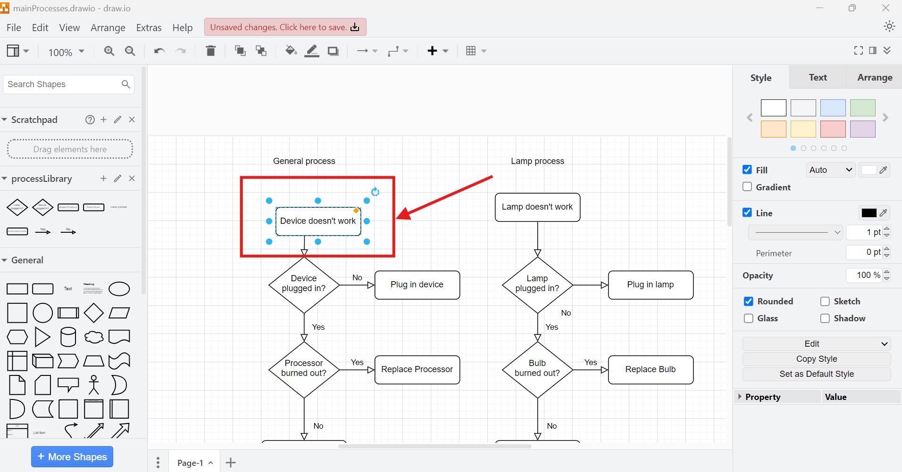Zoom in on the canvas
The image size is (902, 472).
[109, 51]
